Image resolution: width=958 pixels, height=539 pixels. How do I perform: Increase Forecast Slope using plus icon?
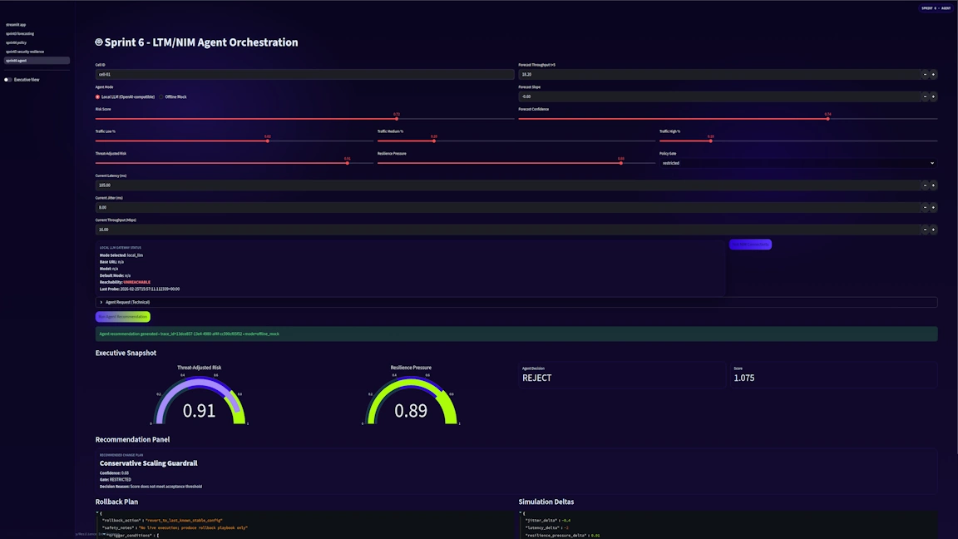pos(933,96)
